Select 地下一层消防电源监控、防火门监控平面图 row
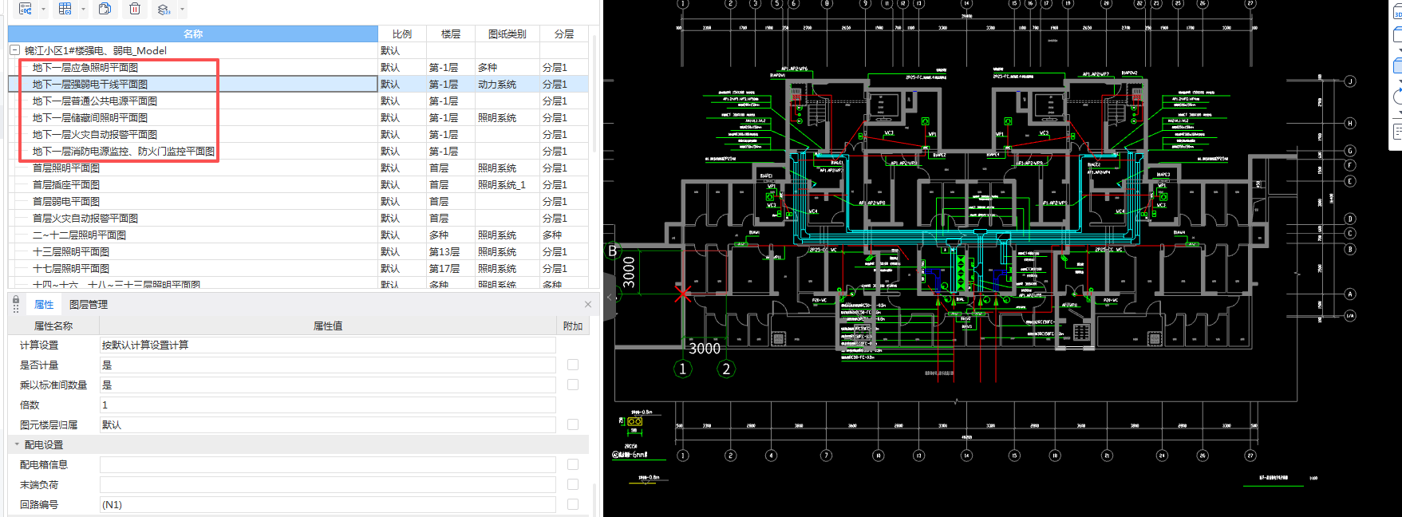The height and width of the screenshot is (517, 1402). coord(298,152)
